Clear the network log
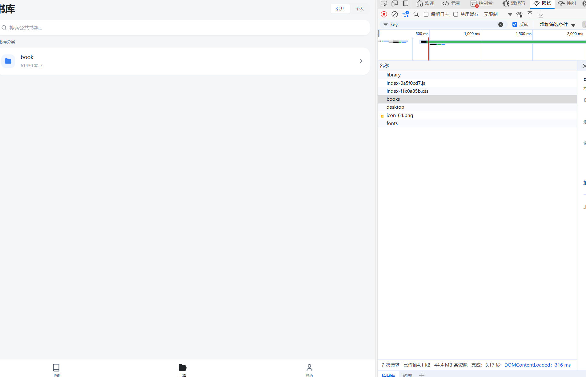 pos(395,14)
